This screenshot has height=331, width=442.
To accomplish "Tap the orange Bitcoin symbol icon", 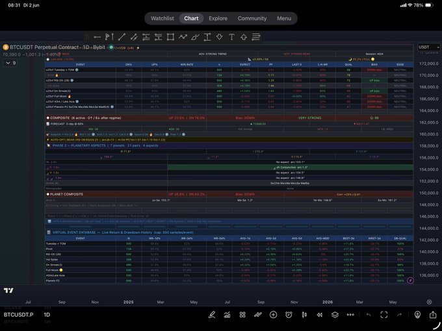I will pyautogui.click(x=6, y=47).
